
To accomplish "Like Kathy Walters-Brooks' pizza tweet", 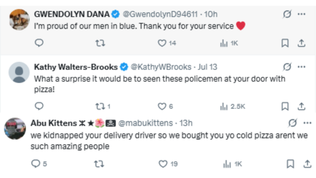I will click(x=165, y=106).
